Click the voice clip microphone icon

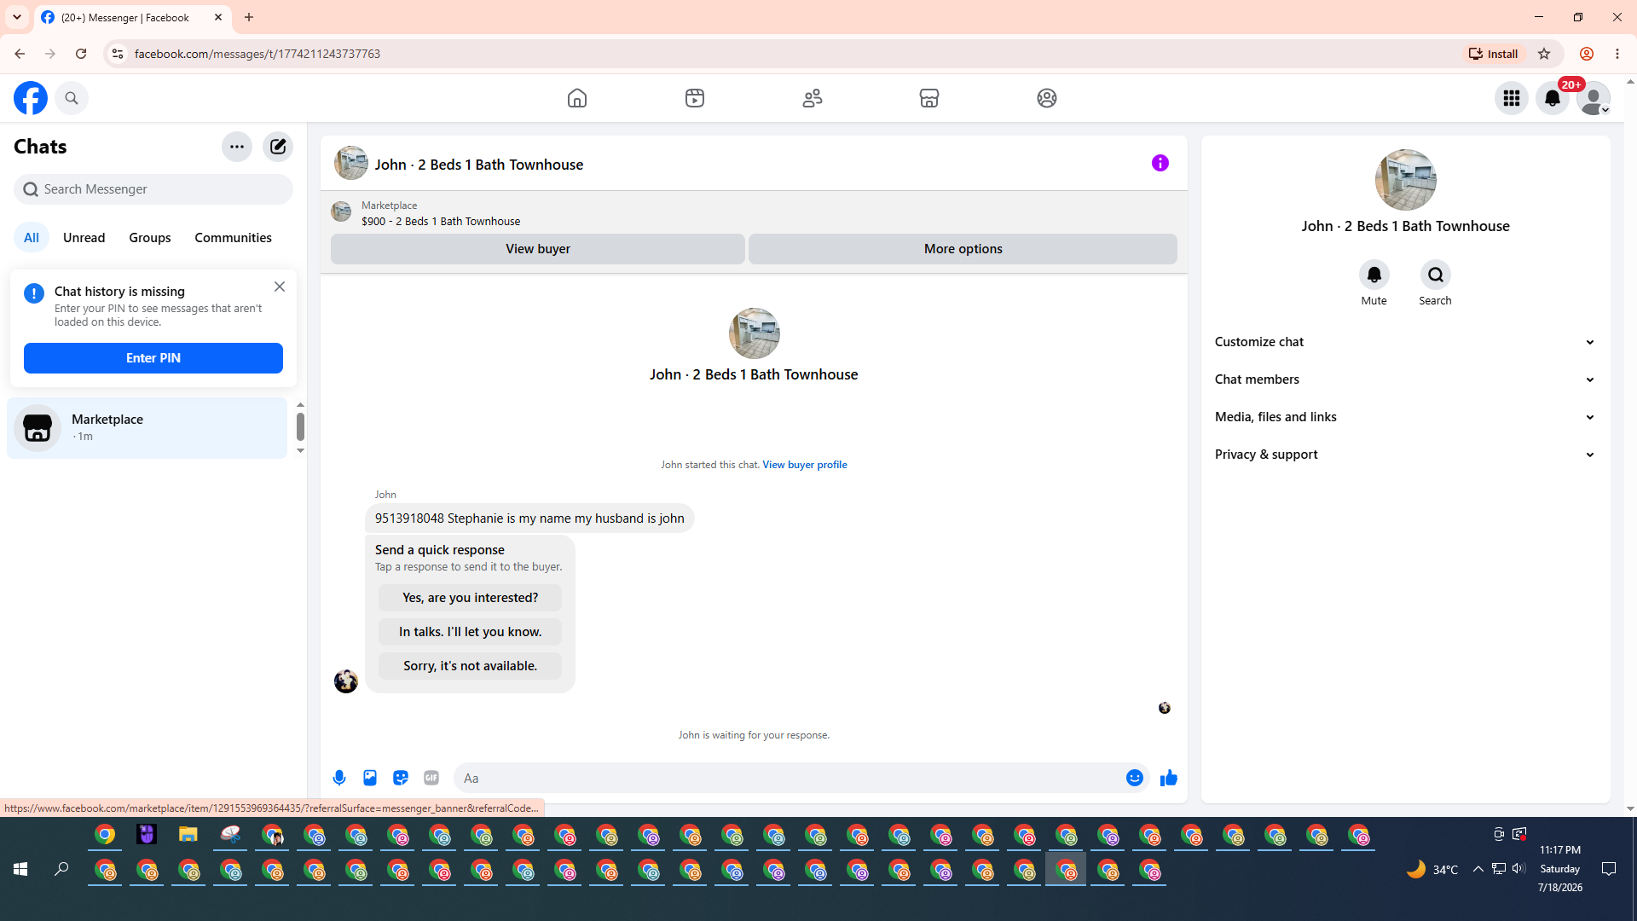coord(339,778)
